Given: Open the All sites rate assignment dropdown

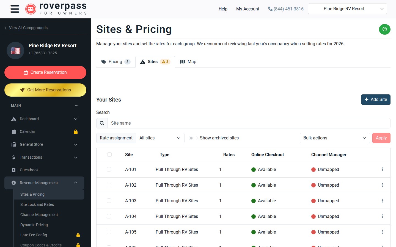Looking at the screenshot, I should (160, 138).
